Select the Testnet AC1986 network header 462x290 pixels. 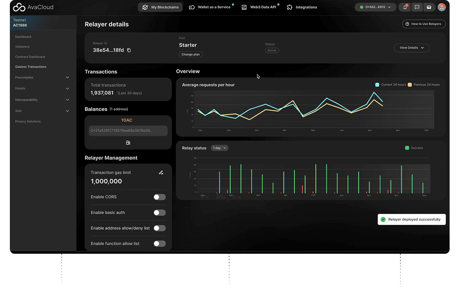43,23
